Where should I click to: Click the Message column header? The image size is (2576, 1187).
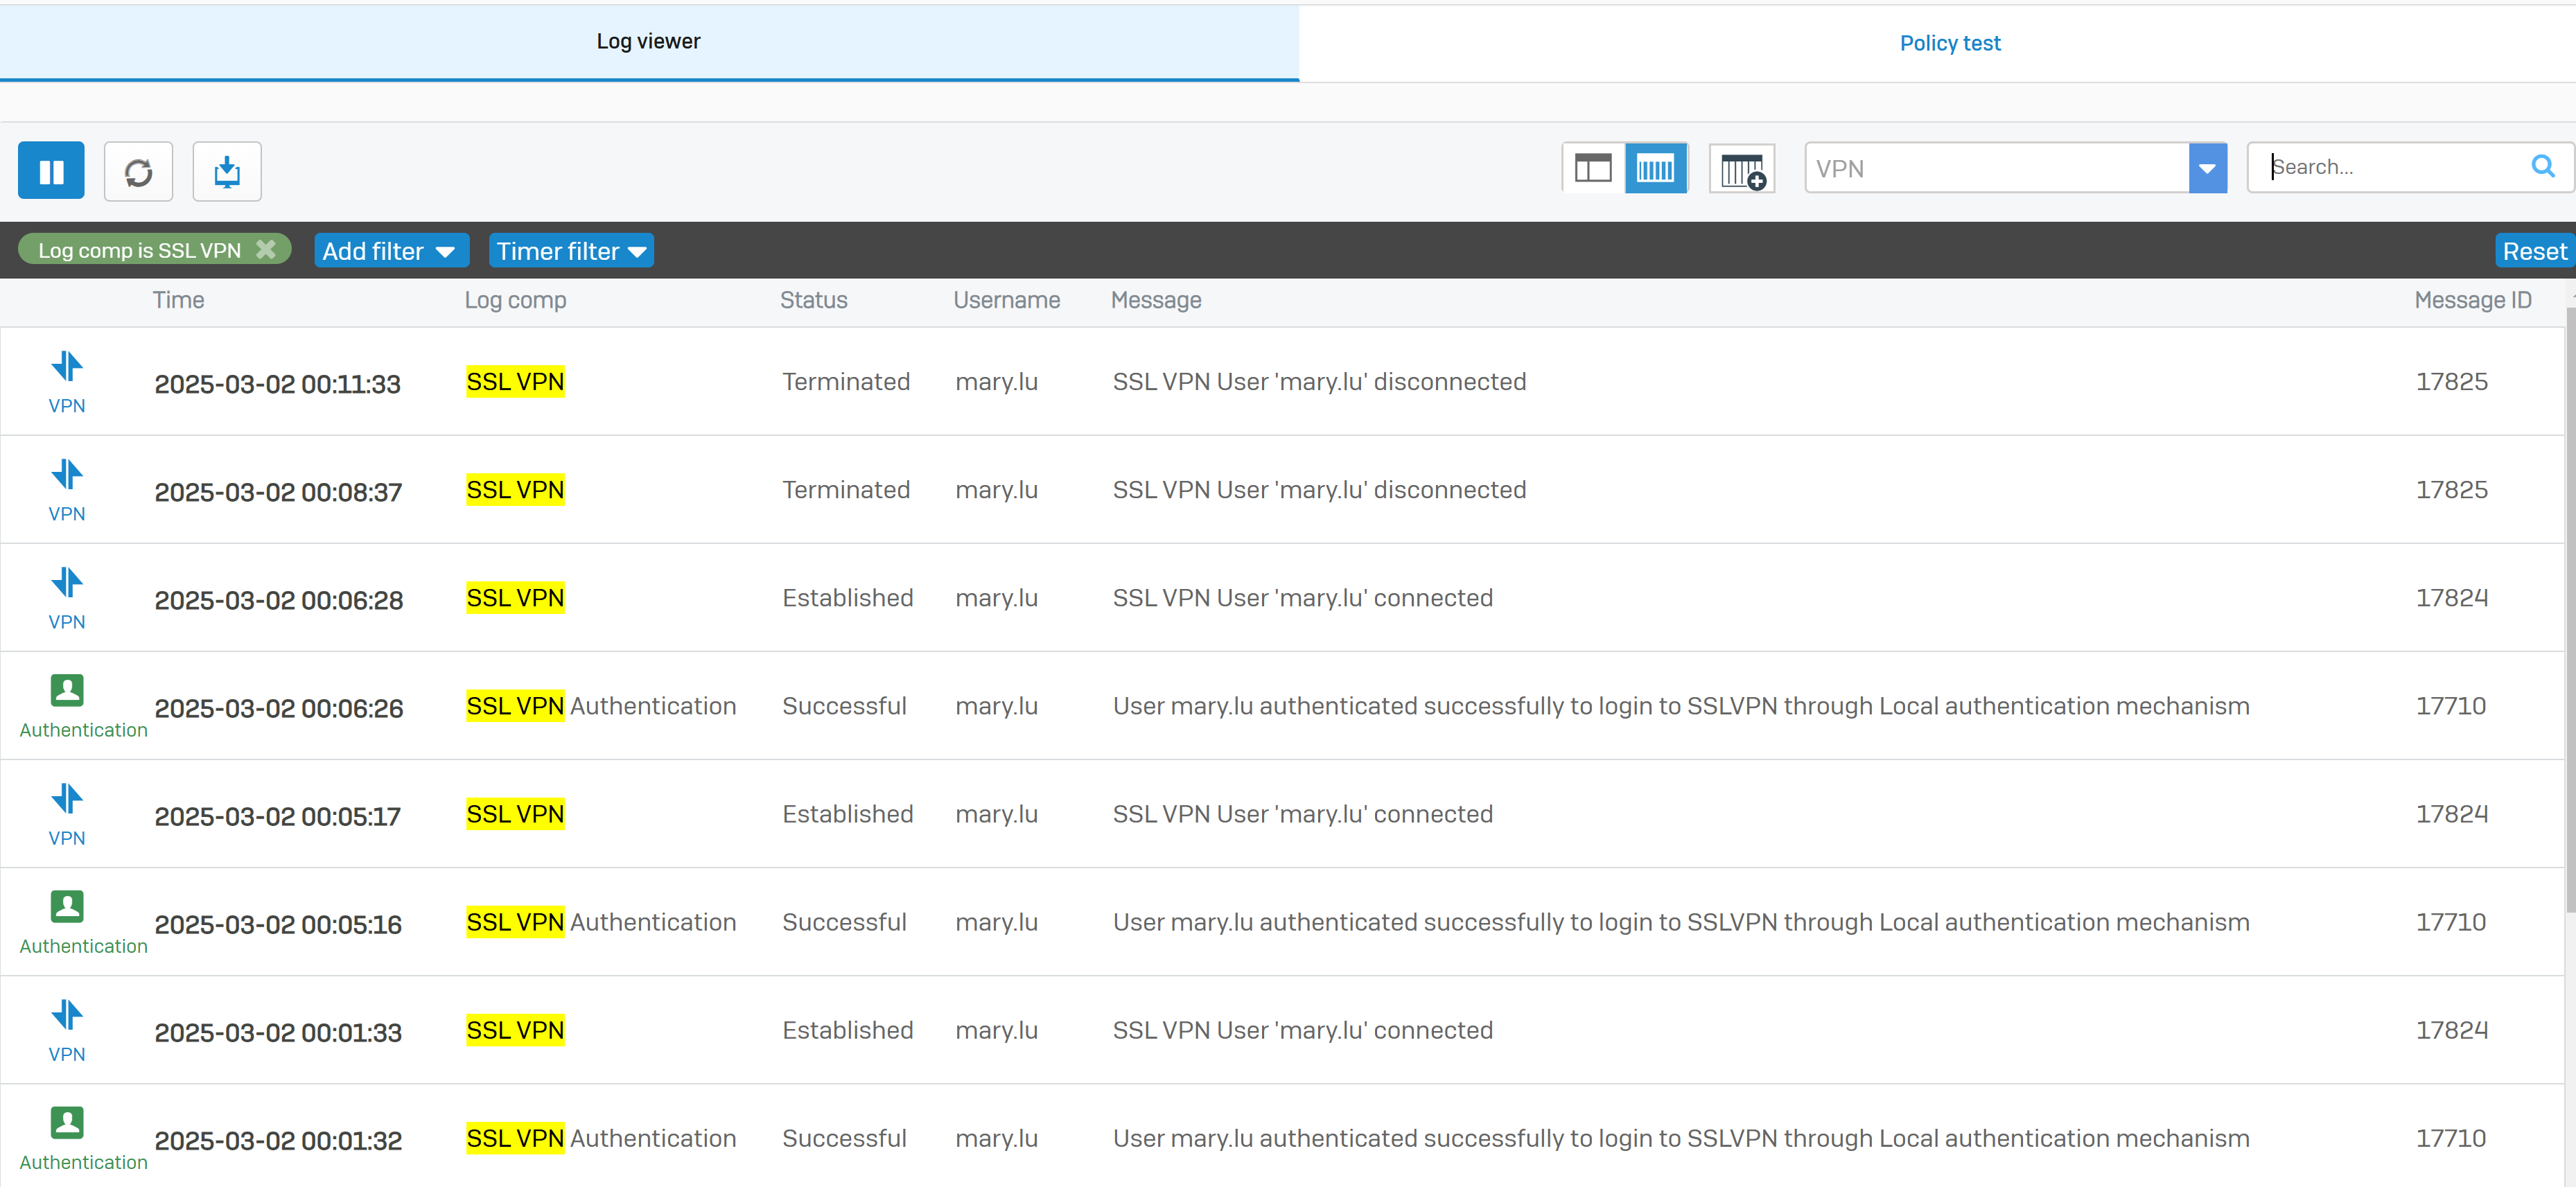1156,300
